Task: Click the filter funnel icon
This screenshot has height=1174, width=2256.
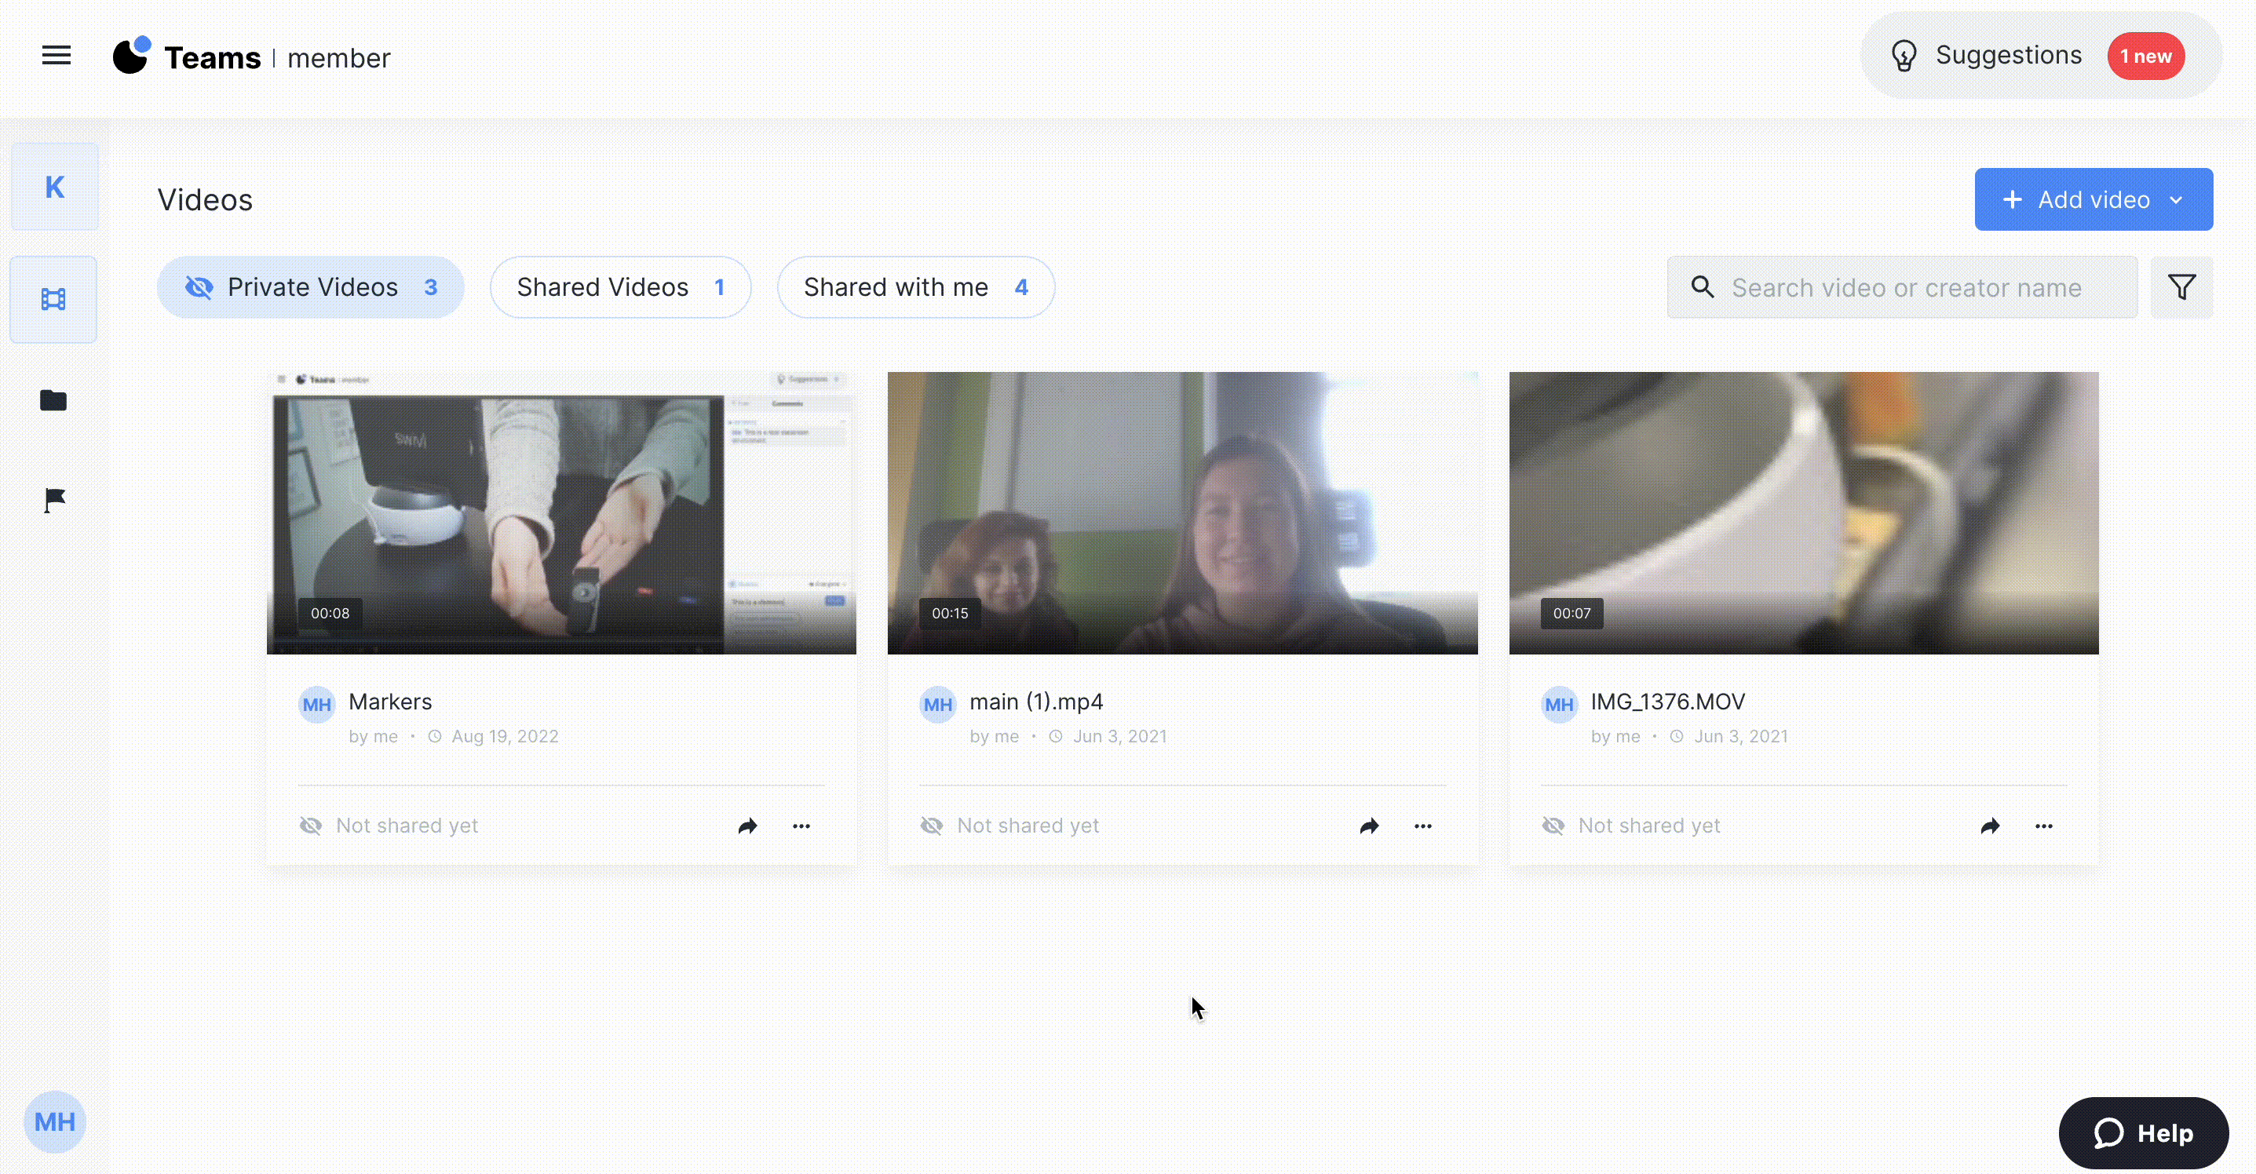Action: coord(2181,287)
